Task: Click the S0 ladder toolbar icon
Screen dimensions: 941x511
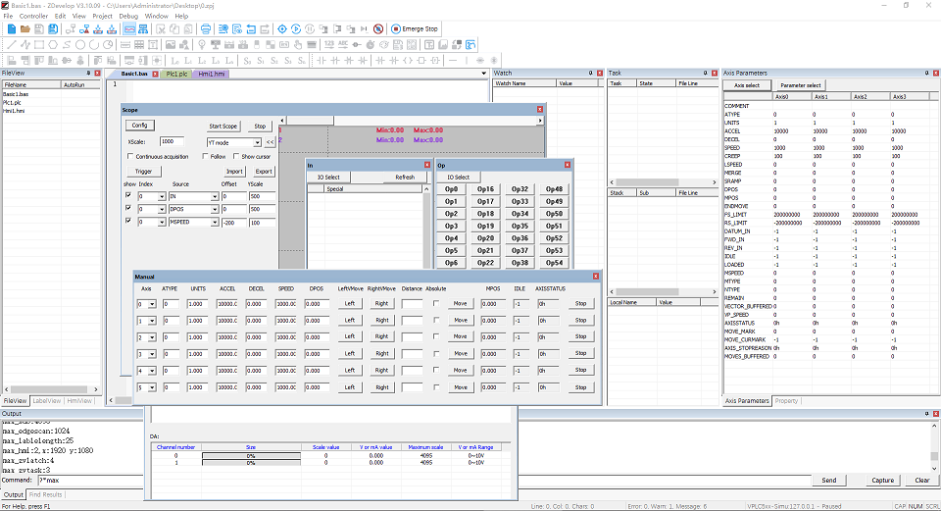Action: pos(247,61)
